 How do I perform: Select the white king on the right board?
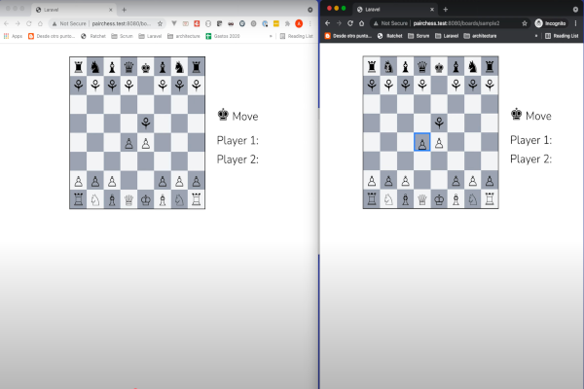coord(439,199)
